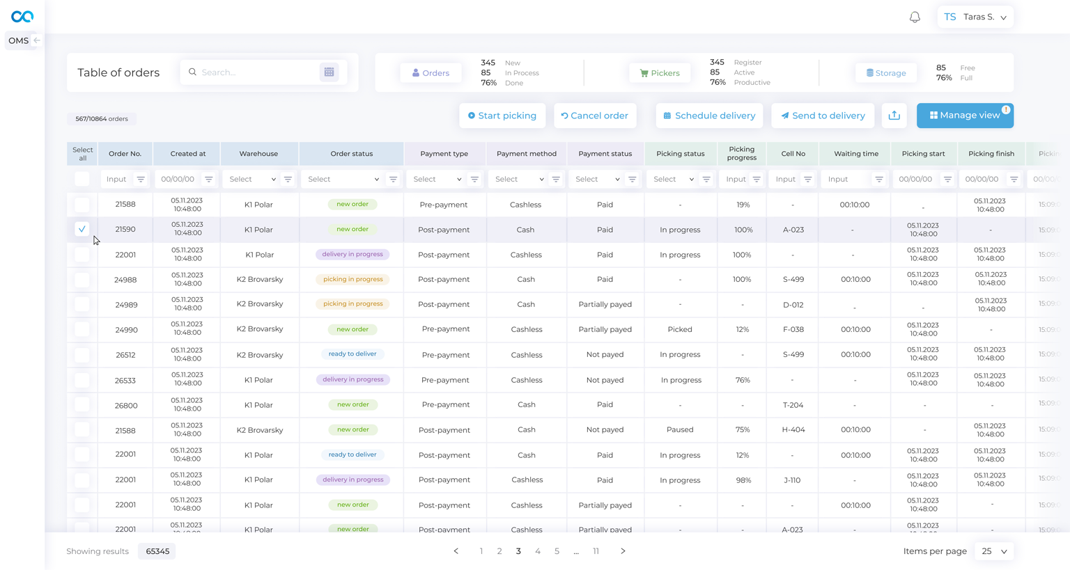Open filter icon for Order status column
Viewport: 1070px width, 570px height.
tap(393, 180)
